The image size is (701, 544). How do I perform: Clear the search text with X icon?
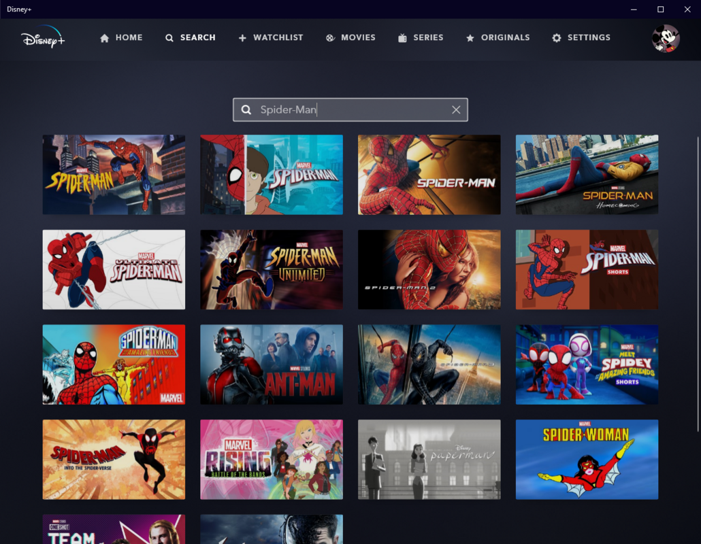pyautogui.click(x=456, y=110)
